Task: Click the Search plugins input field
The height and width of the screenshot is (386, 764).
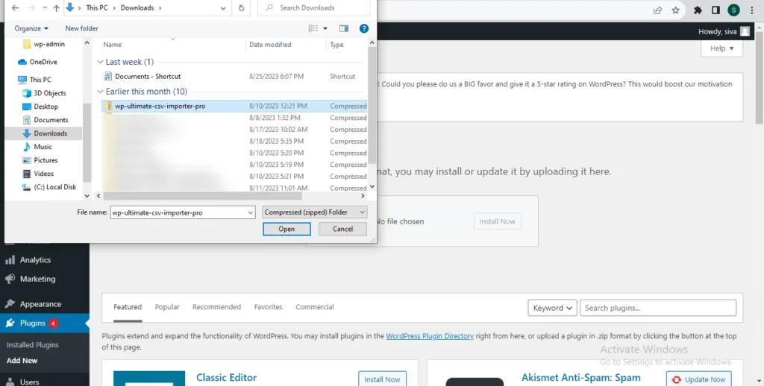Action: tap(658, 308)
